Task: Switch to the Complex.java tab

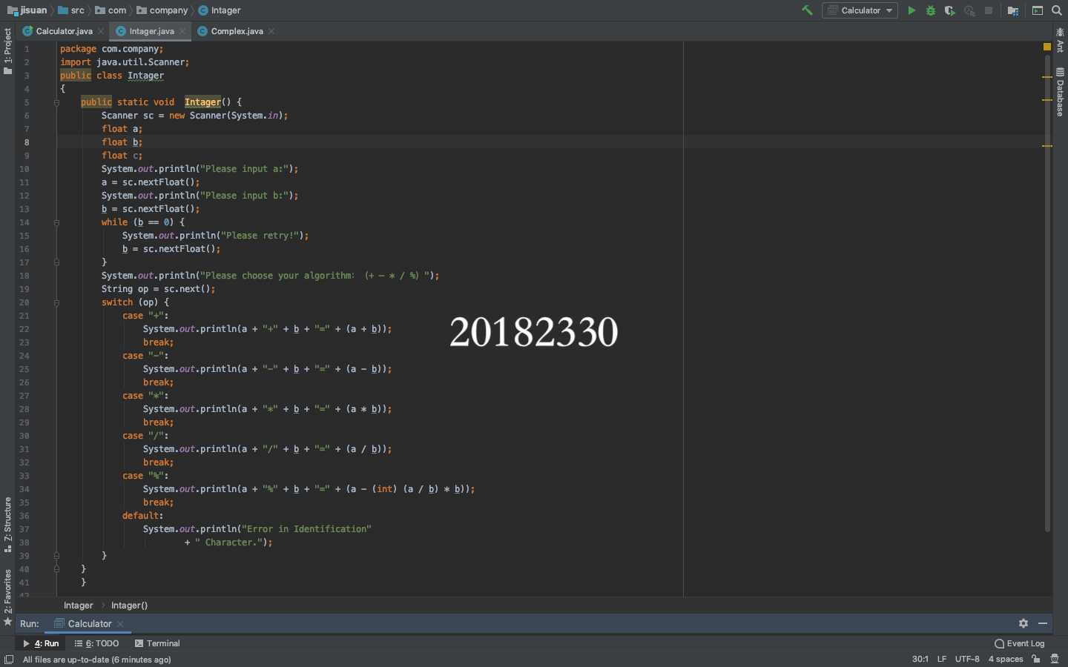Action: (237, 31)
